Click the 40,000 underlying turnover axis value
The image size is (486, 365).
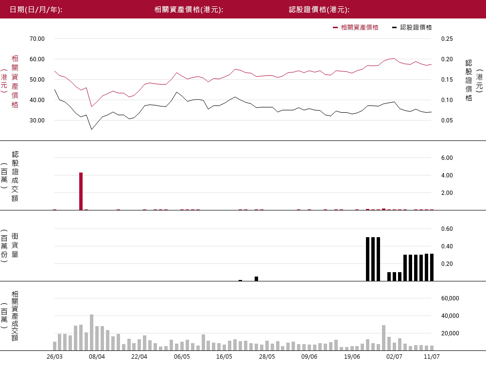(x=450, y=316)
